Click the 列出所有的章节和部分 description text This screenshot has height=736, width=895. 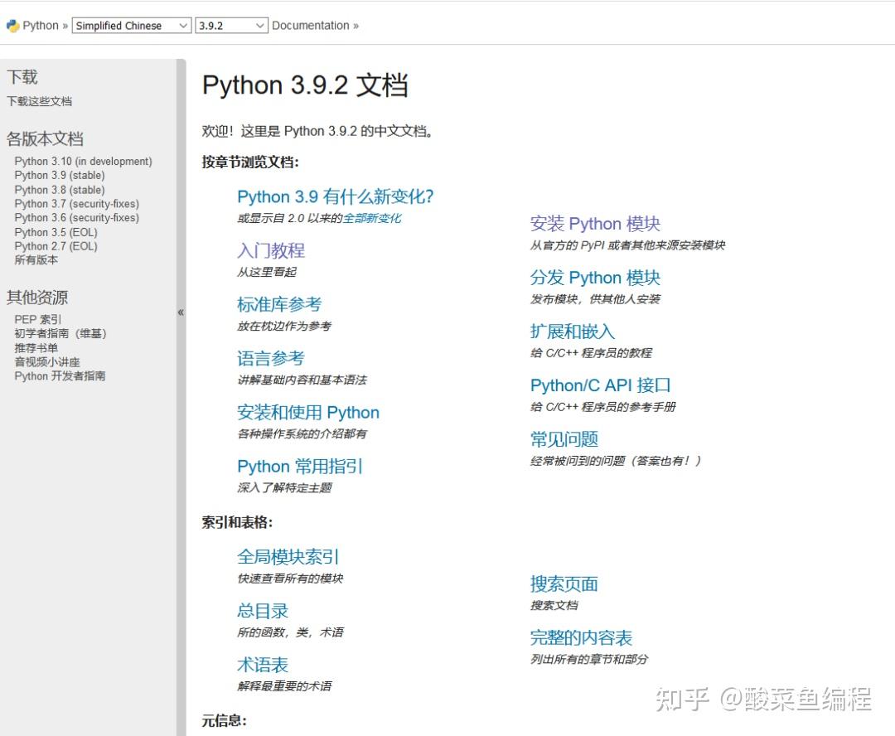tap(589, 660)
